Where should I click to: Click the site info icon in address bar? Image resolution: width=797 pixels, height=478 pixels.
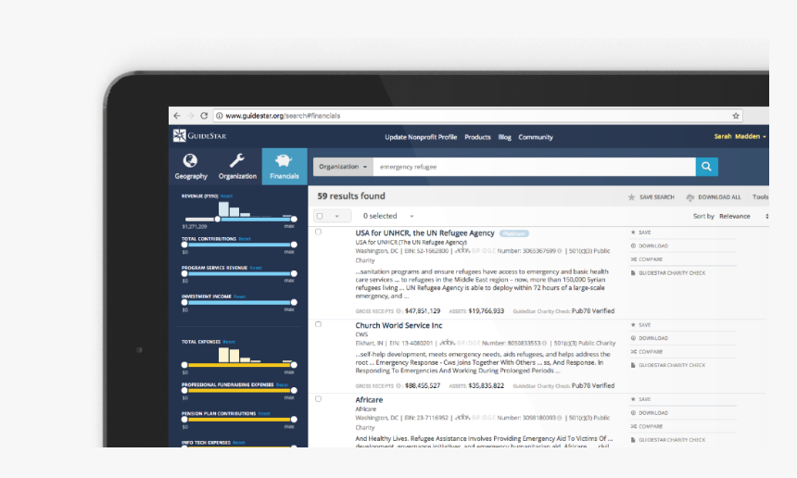pyautogui.click(x=219, y=116)
